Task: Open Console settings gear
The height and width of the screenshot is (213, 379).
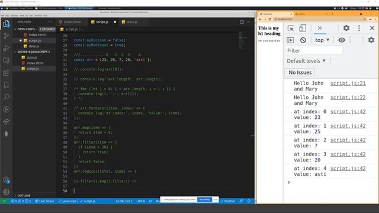Action: click(371, 40)
